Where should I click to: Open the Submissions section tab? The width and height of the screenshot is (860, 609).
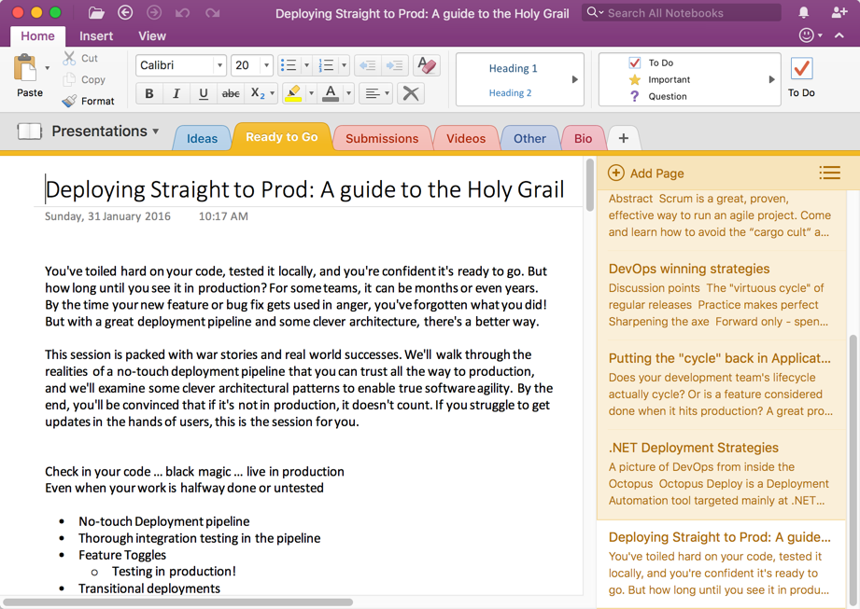[x=382, y=137]
